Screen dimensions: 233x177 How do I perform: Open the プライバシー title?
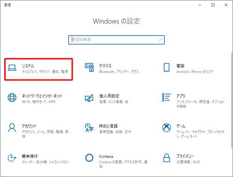click(185, 156)
